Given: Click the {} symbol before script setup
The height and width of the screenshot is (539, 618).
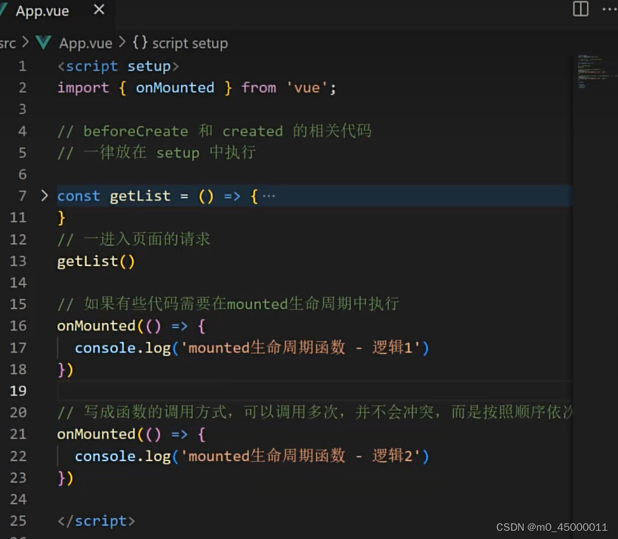Looking at the screenshot, I should point(139,43).
